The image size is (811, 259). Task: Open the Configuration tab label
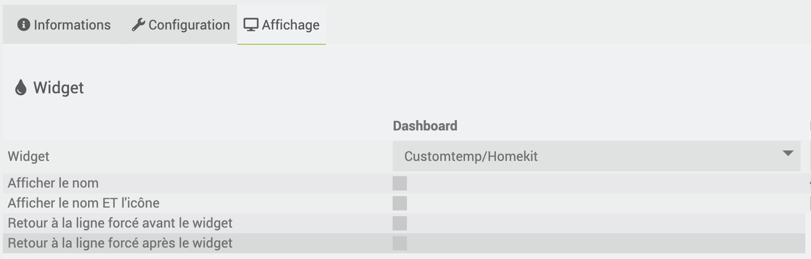pyautogui.click(x=189, y=25)
